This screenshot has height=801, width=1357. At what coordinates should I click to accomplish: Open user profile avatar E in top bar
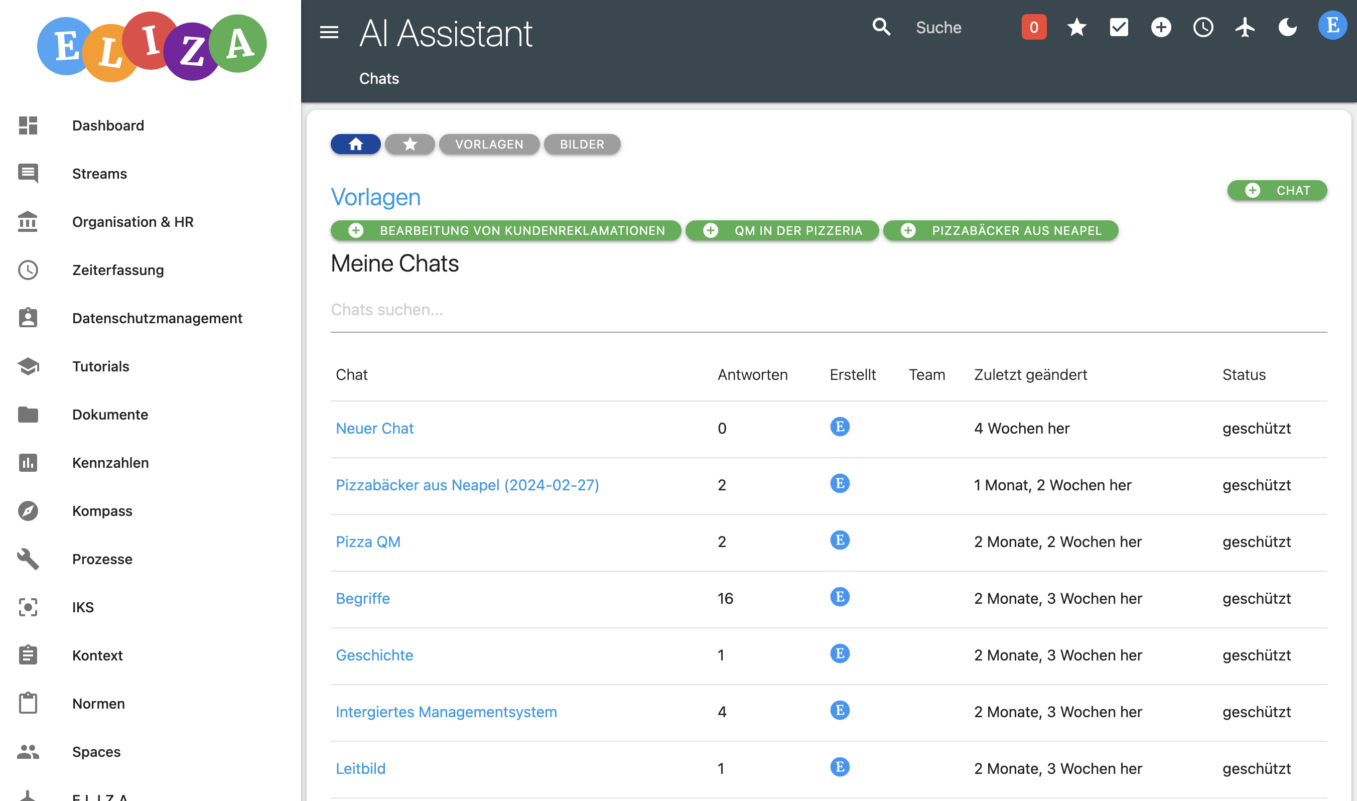click(1332, 26)
